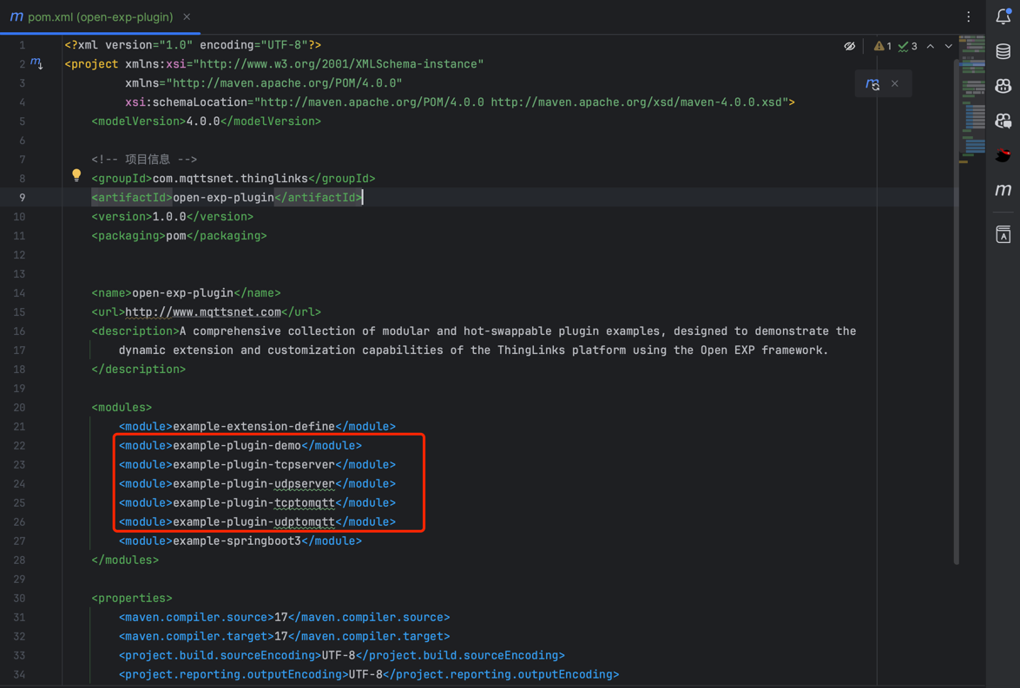Click the 4.0.0 modelVersion value
Viewport: 1020px width, 688px height.
click(x=203, y=121)
